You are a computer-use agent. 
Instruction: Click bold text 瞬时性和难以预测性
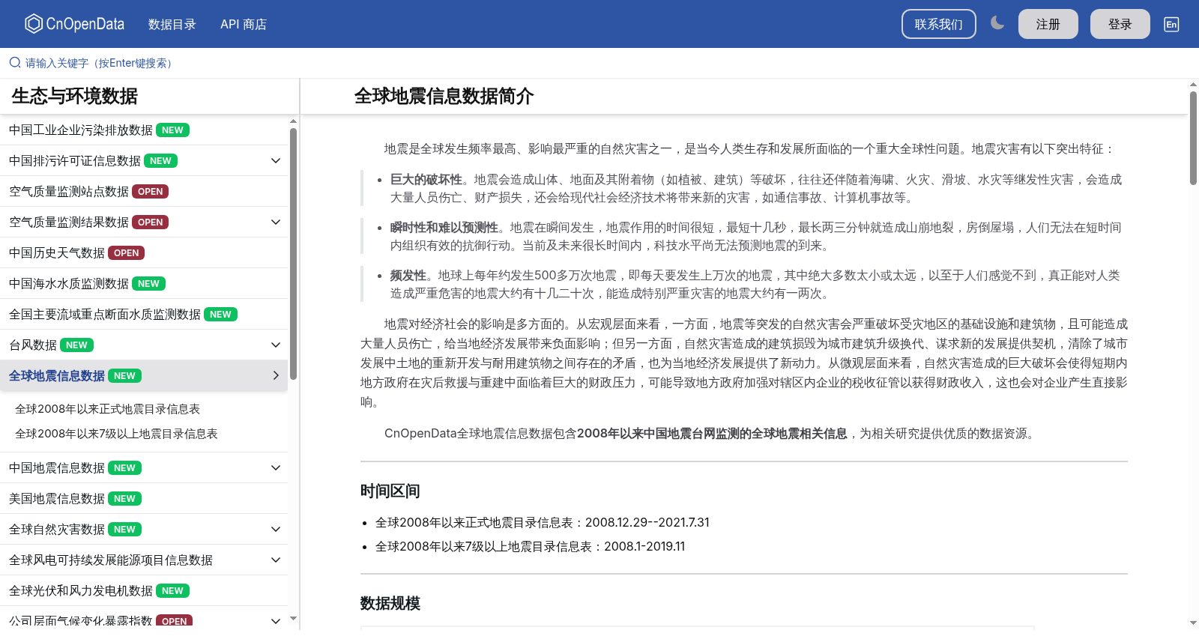[444, 228]
